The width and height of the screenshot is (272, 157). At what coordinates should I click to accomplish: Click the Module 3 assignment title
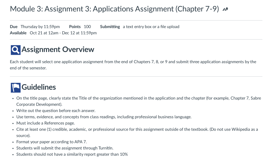[114, 9]
